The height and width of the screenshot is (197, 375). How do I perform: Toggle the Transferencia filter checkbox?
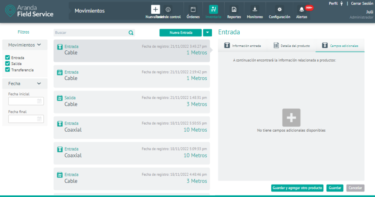point(7,70)
